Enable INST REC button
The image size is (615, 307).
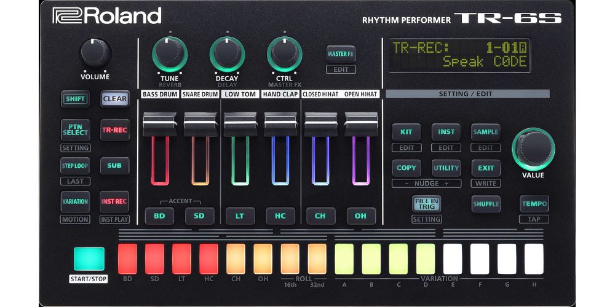pyautogui.click(x=114, y=201)
